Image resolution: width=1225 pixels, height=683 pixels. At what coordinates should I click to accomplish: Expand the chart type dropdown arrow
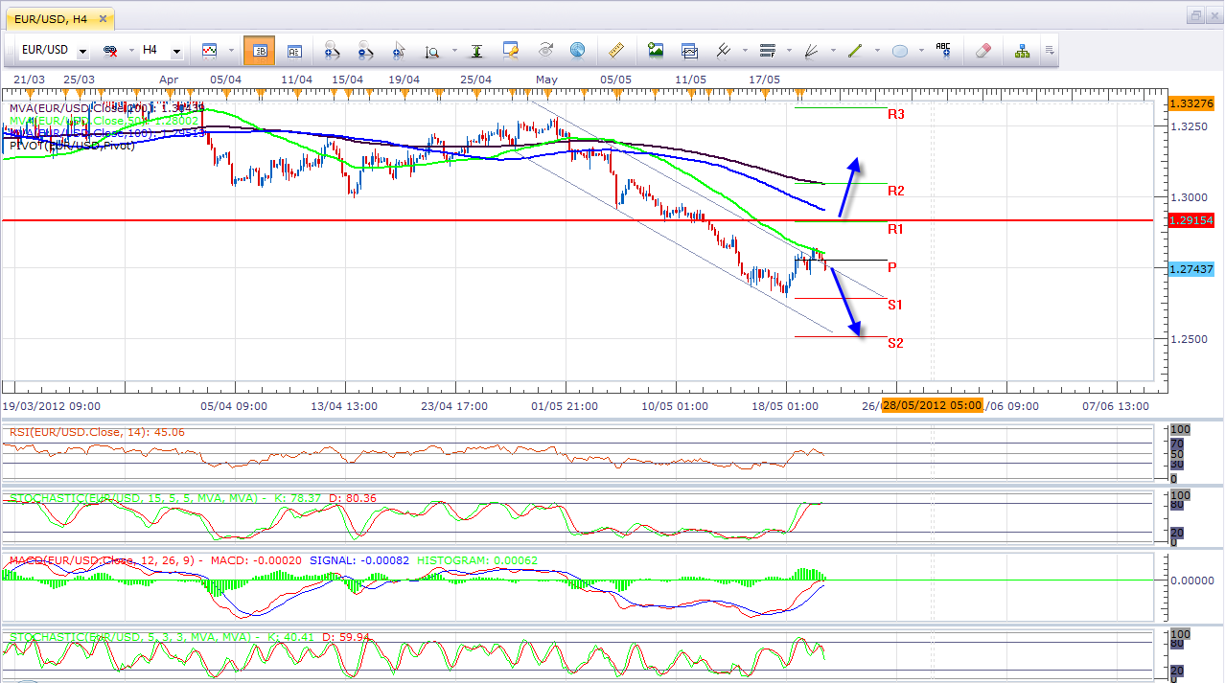point(230,51)
